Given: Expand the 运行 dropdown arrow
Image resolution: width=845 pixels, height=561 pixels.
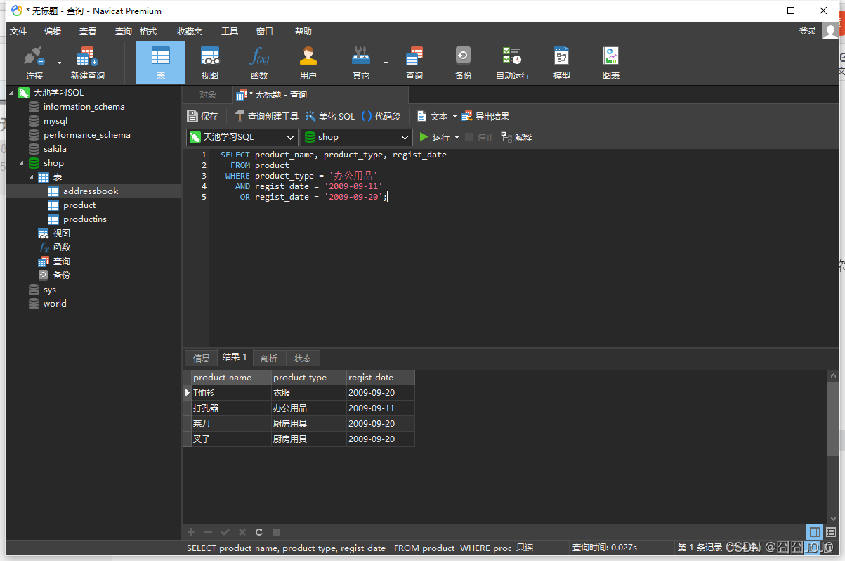Looking at the screenshot, I should tap(457, 138).
